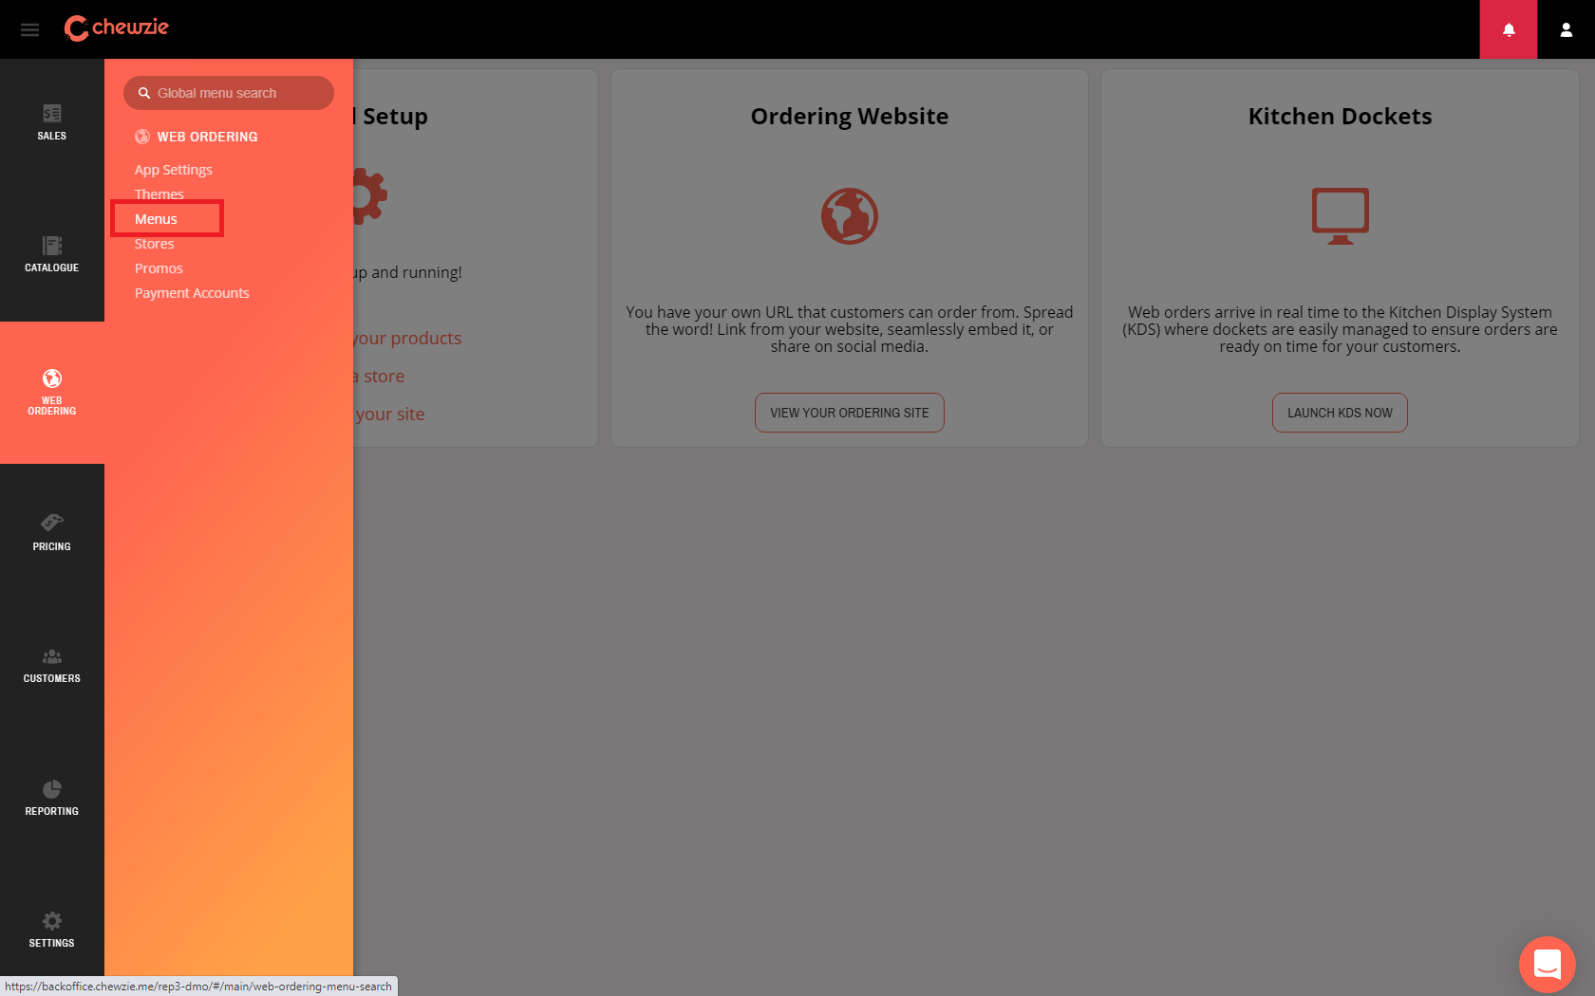
Task: Open the Pricing sidebar section
Action: tap(52, 532)
